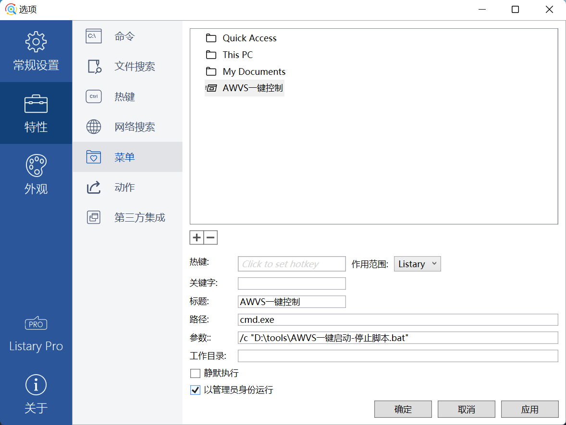Viewport: 566px width, 425px height.
Task: Focus the 标题 field showing AWVS一键控制
Action: [292, 302]
